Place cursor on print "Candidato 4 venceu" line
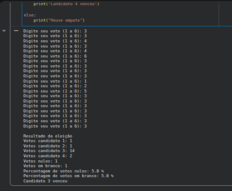This screenshot has width=232, height=191. point(66,4)
